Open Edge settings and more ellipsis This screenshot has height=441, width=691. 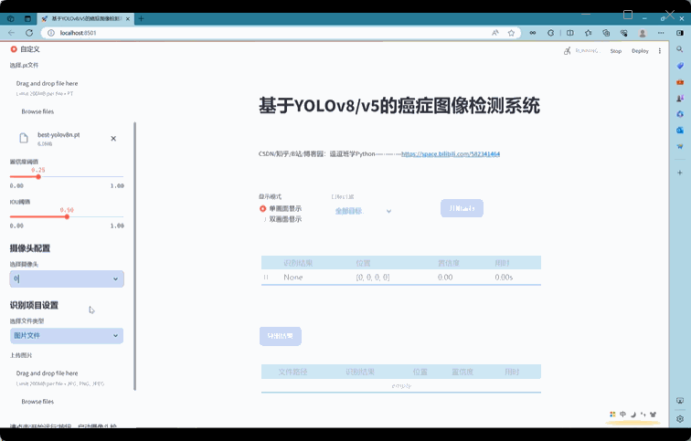pyautogui.click(x=661, y=33)
